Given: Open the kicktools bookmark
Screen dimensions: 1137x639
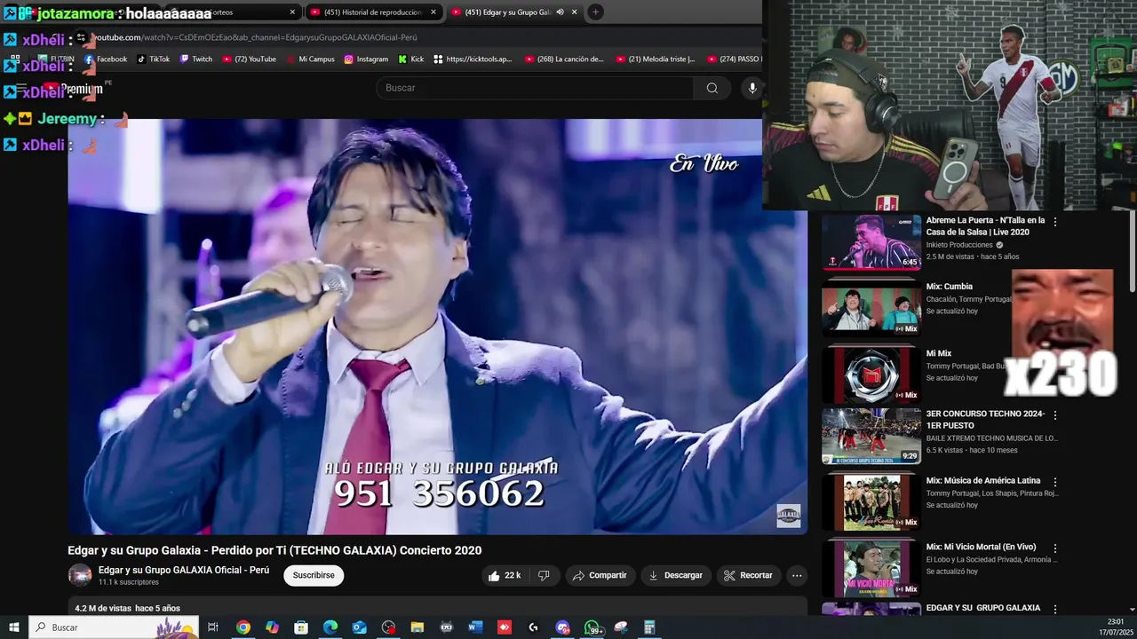Looking at the screenshot, I should pos(473,59).
